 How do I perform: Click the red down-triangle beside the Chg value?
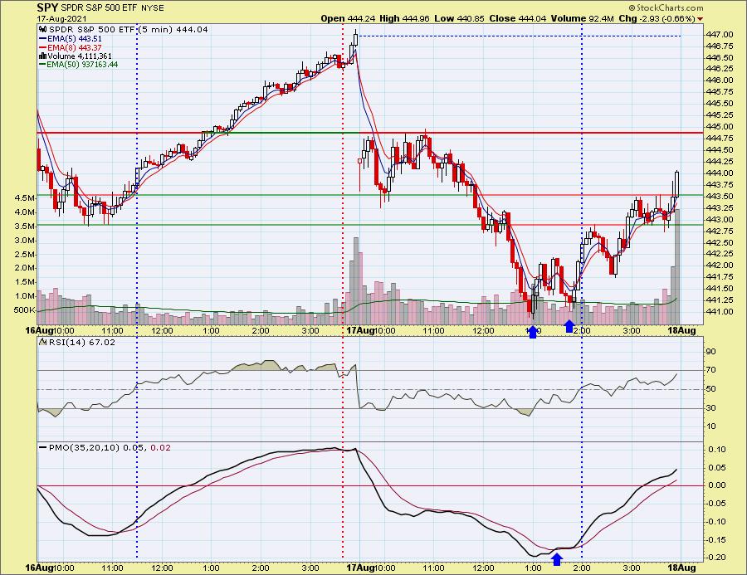click(x=700, y=19)
